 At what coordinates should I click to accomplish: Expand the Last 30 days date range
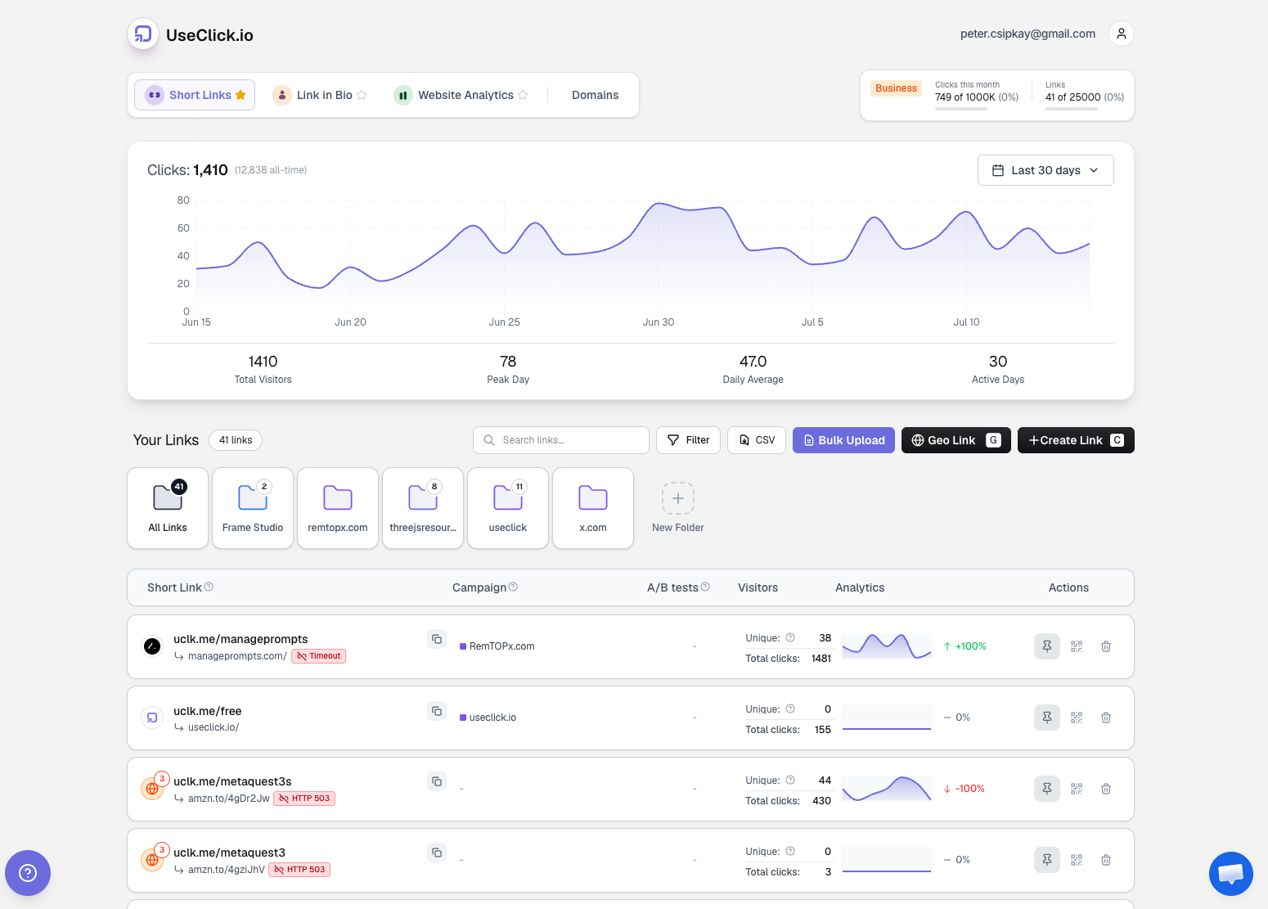pos(1045,170)
